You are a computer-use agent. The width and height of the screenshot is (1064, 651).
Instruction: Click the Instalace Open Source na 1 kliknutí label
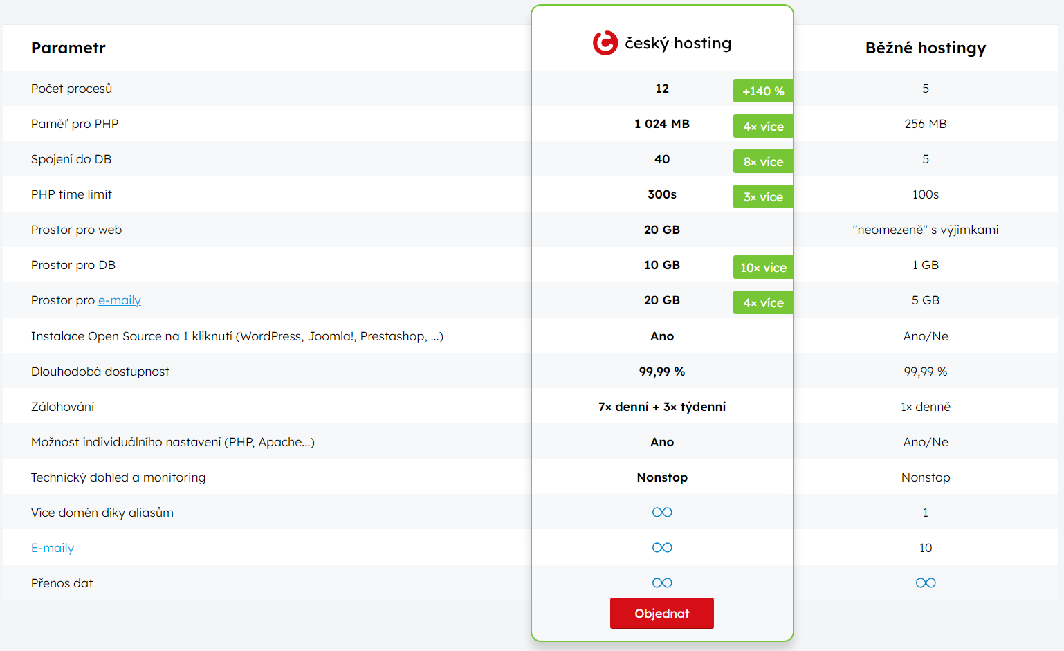coord(237,336)
